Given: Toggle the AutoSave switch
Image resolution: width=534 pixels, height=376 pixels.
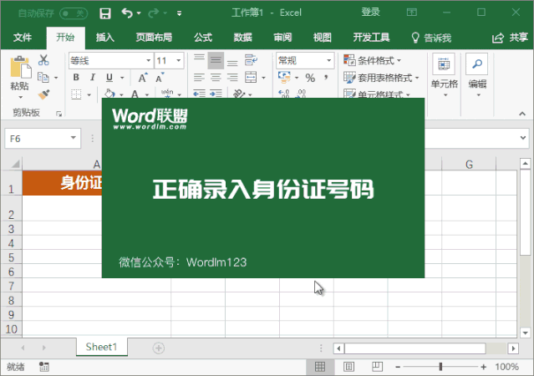Looking at the screenshot, I should [x=74, y=13].
